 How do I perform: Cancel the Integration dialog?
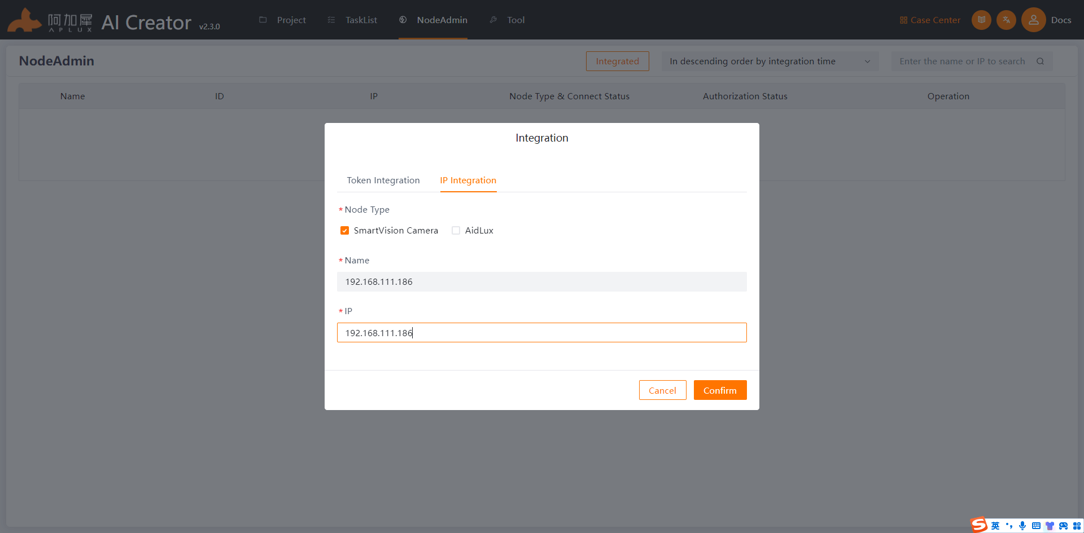tap(662, 390)
